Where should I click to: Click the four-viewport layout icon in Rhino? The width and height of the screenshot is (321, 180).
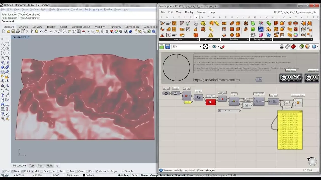pos(78,31)
